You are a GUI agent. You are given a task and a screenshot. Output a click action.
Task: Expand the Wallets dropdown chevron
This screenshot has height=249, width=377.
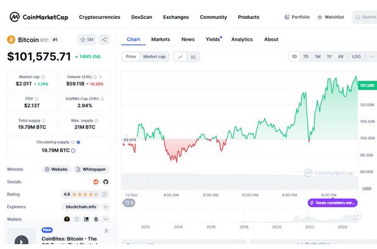pos(105,219)
